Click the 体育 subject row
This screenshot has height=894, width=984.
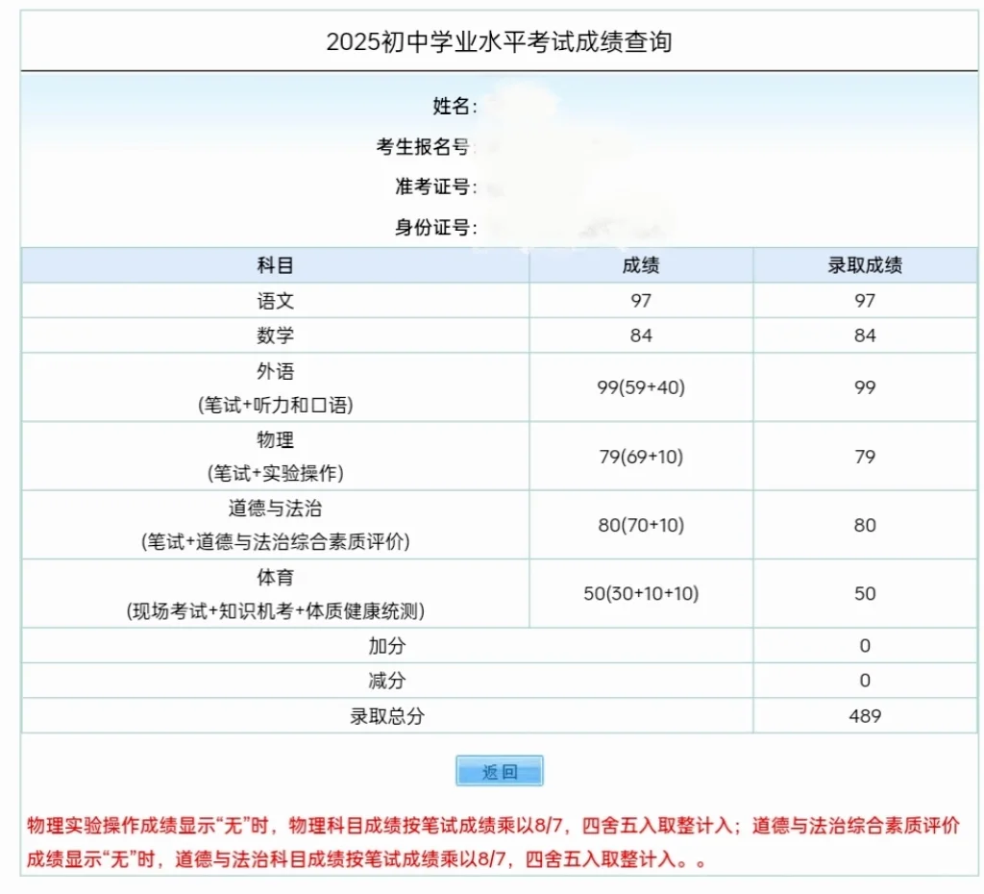[276, 594]
